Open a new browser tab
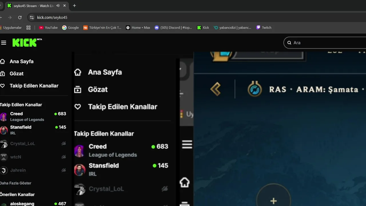 click(x=74, y=6)
